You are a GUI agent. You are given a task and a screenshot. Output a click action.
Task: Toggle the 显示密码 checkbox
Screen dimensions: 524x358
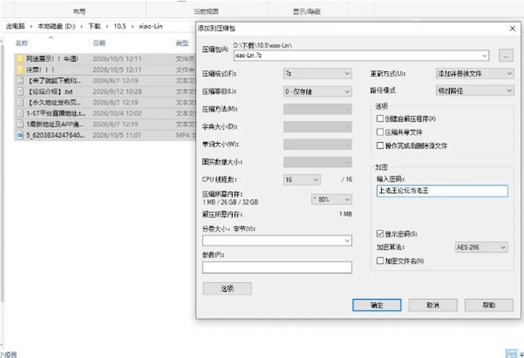(380, 234)
